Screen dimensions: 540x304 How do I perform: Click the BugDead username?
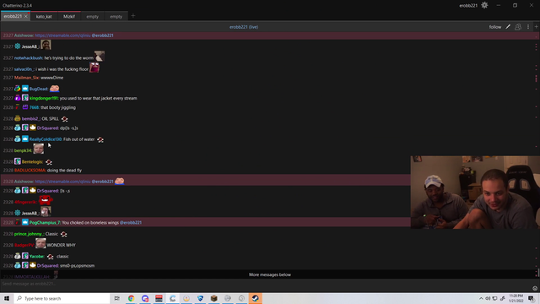click(39, 89)
